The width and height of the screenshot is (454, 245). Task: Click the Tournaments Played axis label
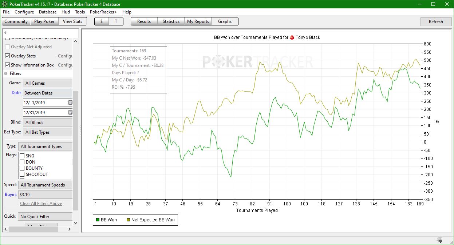[x=257, y=210]
